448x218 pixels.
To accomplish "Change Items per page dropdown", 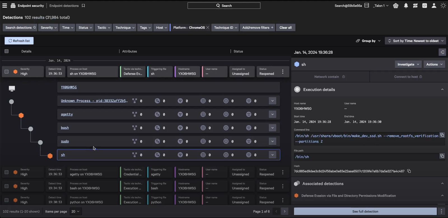I will (75, 212).
